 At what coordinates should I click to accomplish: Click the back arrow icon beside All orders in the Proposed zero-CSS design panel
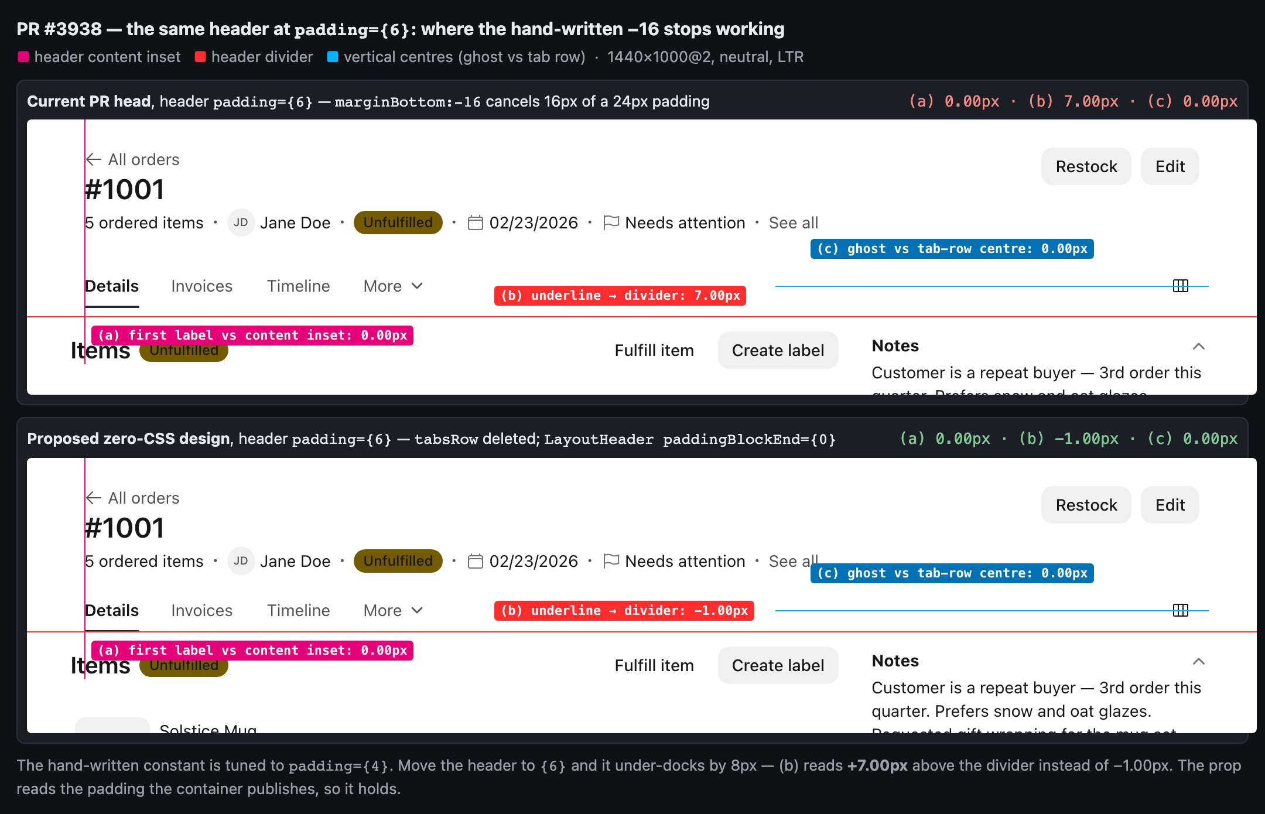coord(94,498)
